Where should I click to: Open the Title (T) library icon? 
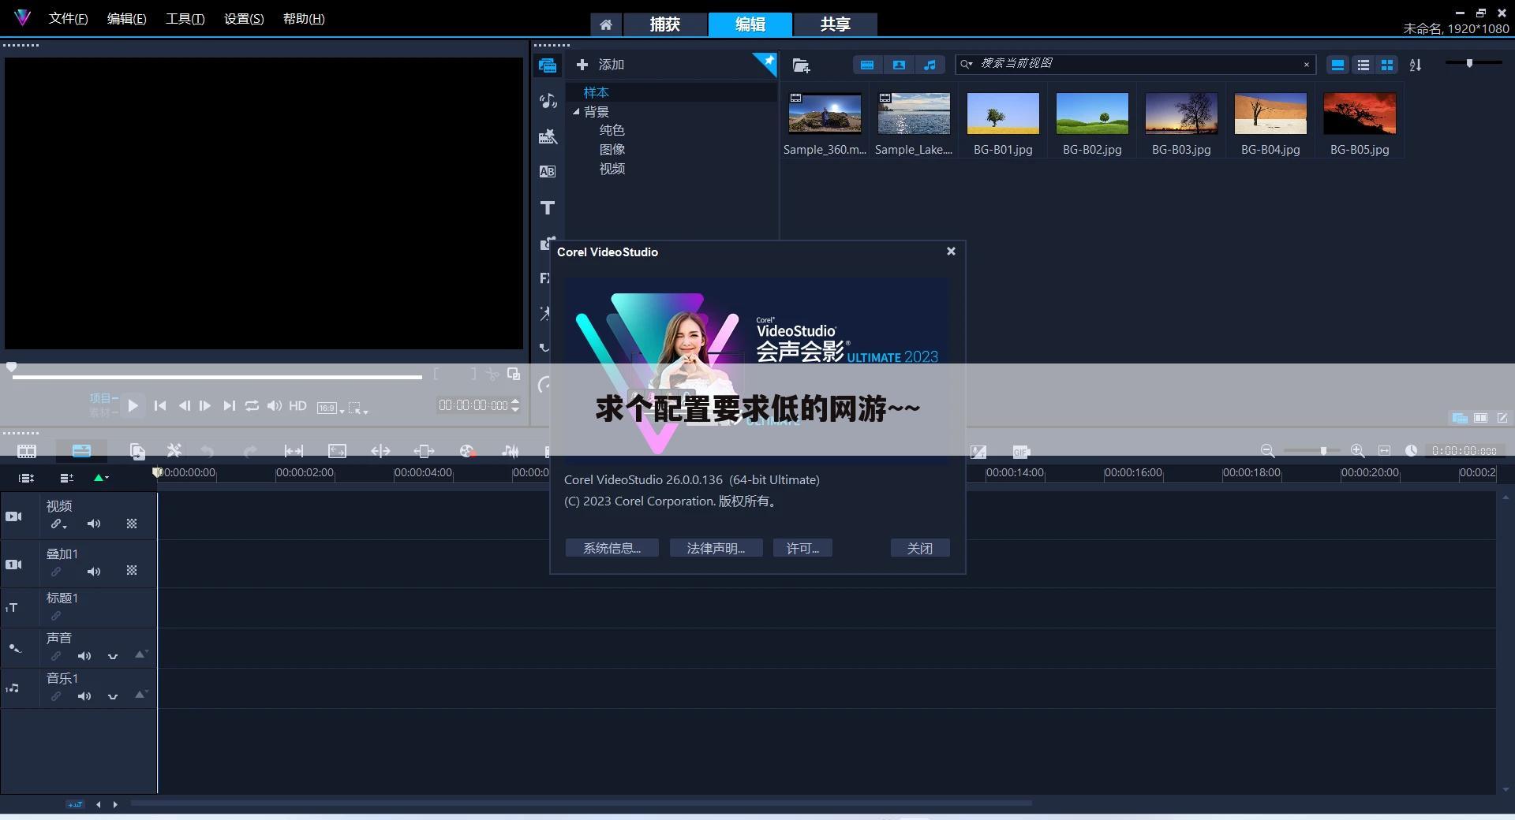point(548,207)
